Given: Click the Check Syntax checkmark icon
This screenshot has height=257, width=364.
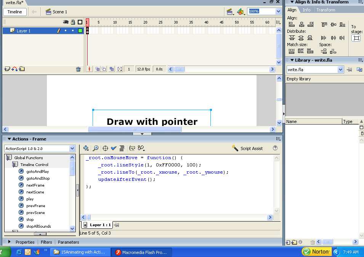Looking at the screenshot, I should (x=114, y=148).
